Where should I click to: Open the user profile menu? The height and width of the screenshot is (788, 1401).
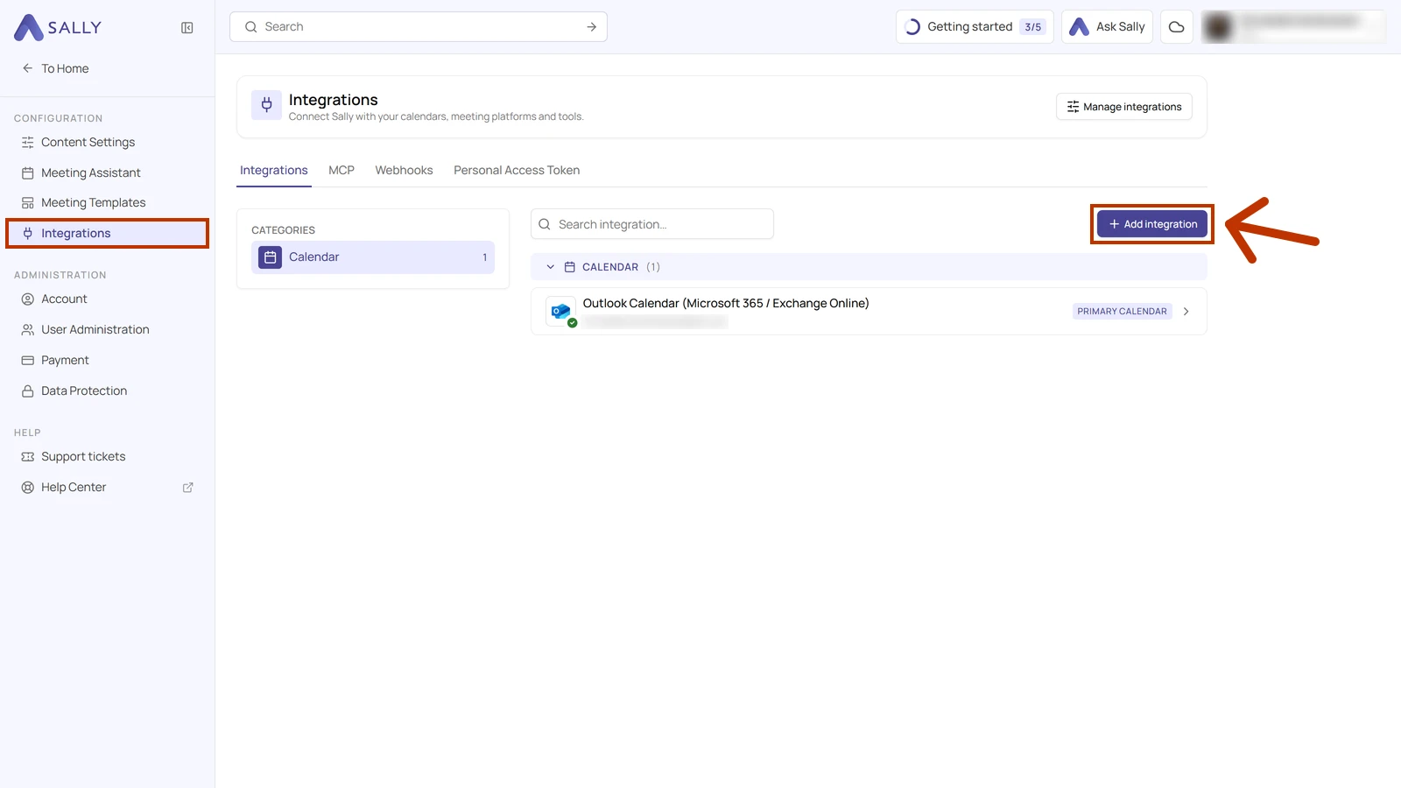tap(1293, 27)
